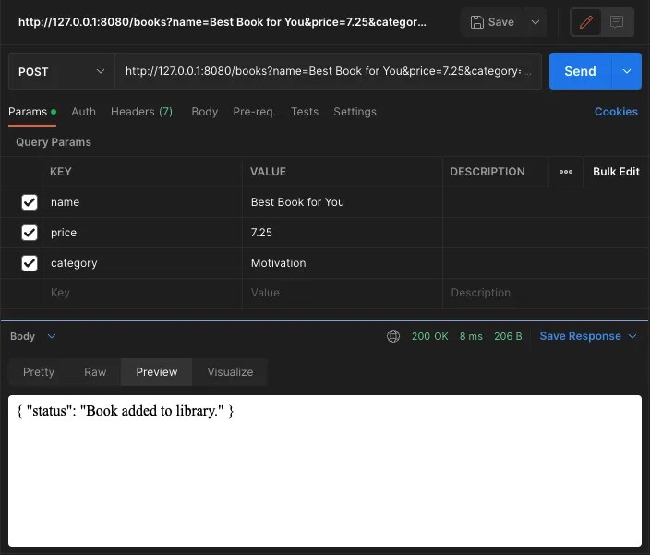This screenshot has width=650, height=555.
Task: Click the Query Params heading
Action: [54, 142]
